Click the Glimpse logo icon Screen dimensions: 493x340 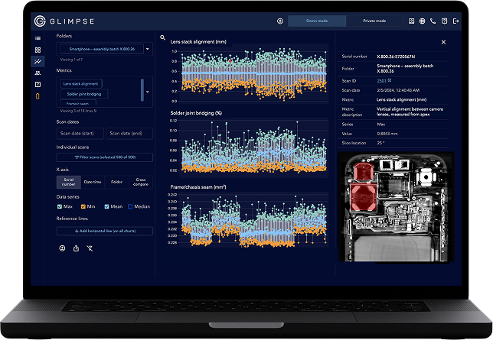[40, 21]
